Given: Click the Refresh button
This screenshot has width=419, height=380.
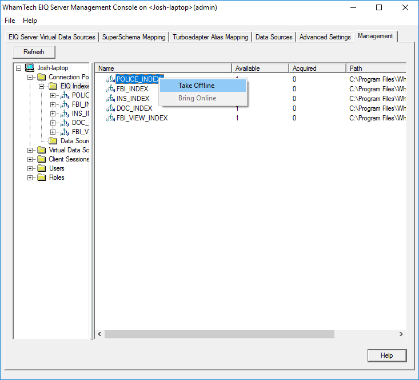Looking at the screenshot, I should pyautogui.click(x=34, y=52).
